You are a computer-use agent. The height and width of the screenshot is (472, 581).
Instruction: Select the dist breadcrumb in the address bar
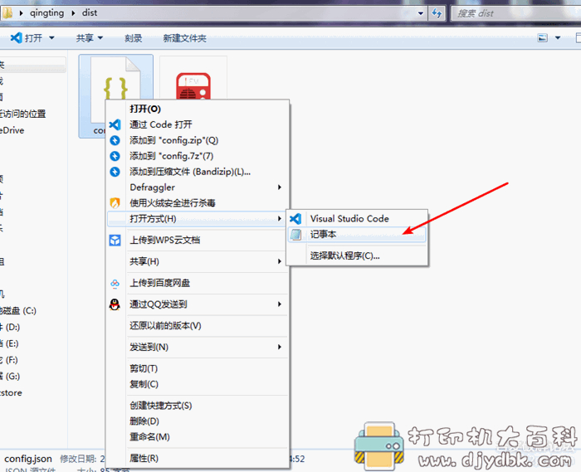click(90, 13)
